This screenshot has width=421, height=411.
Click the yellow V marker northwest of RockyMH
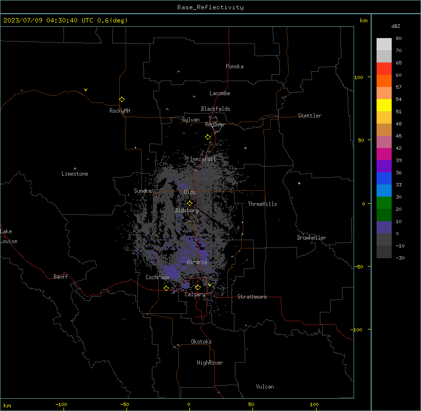pos(85,90)
